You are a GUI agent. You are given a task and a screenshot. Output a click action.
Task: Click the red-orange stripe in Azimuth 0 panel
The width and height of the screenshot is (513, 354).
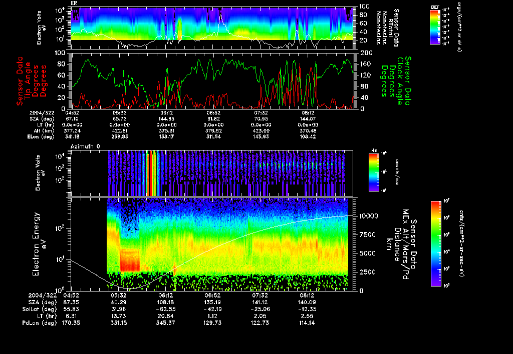151,173
